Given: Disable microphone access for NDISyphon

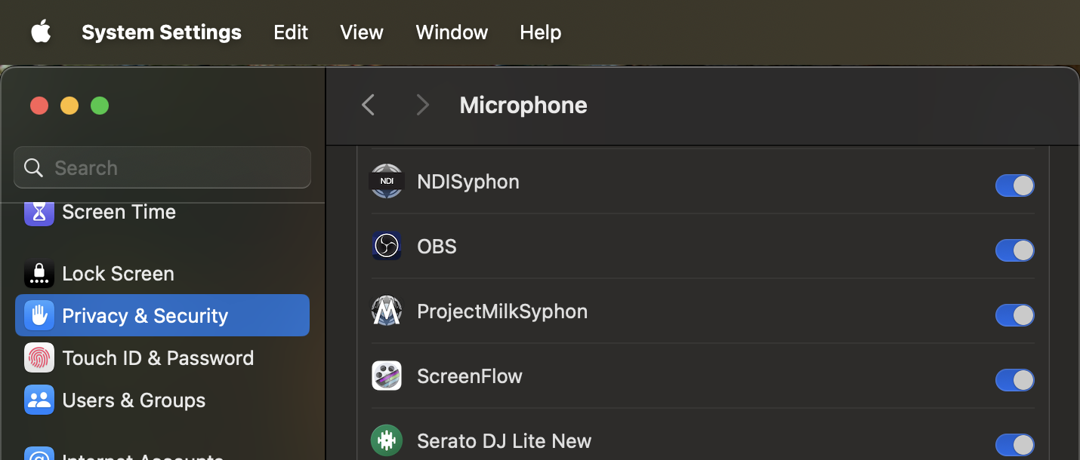Looking at the screenshot, I should (x=1014, y=186).
